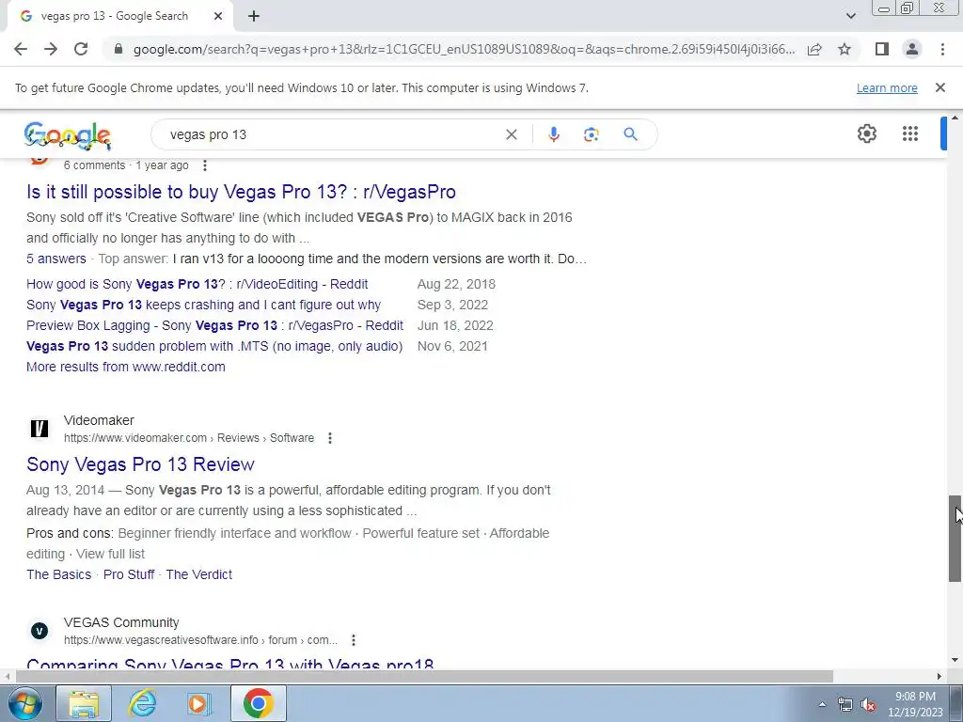Viewport: 963px width, 722px height.
Task: Click the horizontal scrollbar right arrow
Action: [x=939, y=676]
